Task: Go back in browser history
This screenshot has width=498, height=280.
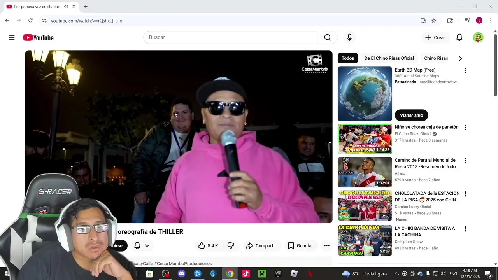Action: [x=7, y=21]
